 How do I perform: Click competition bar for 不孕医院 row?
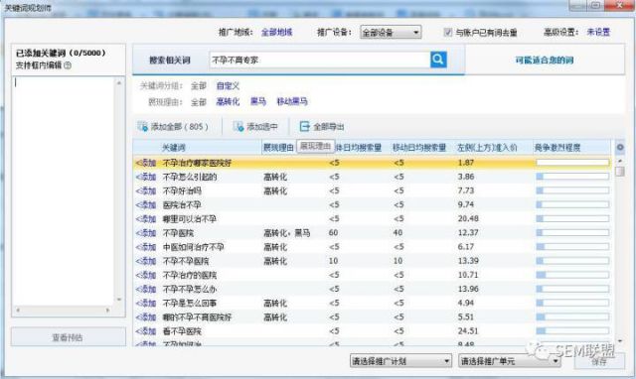572,233
